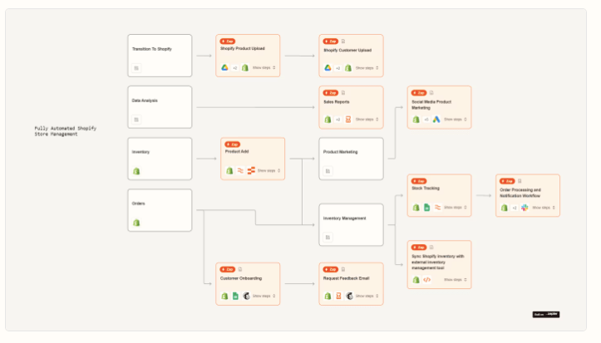Click 'Fully Automated Shopify Store Management' text

coord(65,131)
